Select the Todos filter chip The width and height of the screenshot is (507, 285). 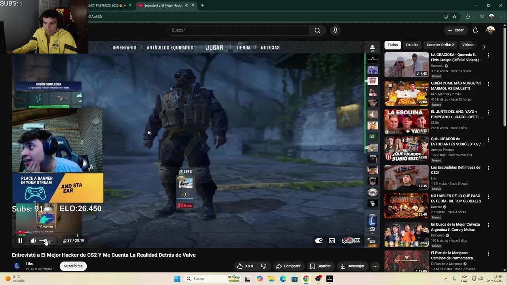[393, 45]
